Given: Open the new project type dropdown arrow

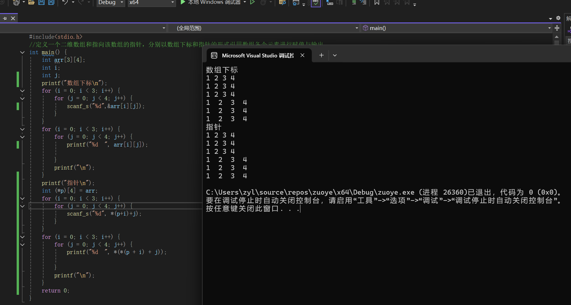Looking at the screenshot, I should (x=23, y=2).
